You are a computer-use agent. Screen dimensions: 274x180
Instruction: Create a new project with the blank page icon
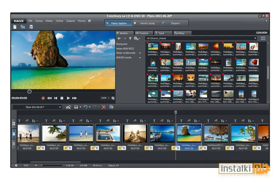coord(15,27)
